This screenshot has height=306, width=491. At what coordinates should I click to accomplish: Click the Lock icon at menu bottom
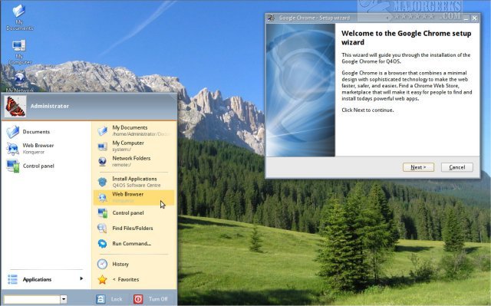101,299
